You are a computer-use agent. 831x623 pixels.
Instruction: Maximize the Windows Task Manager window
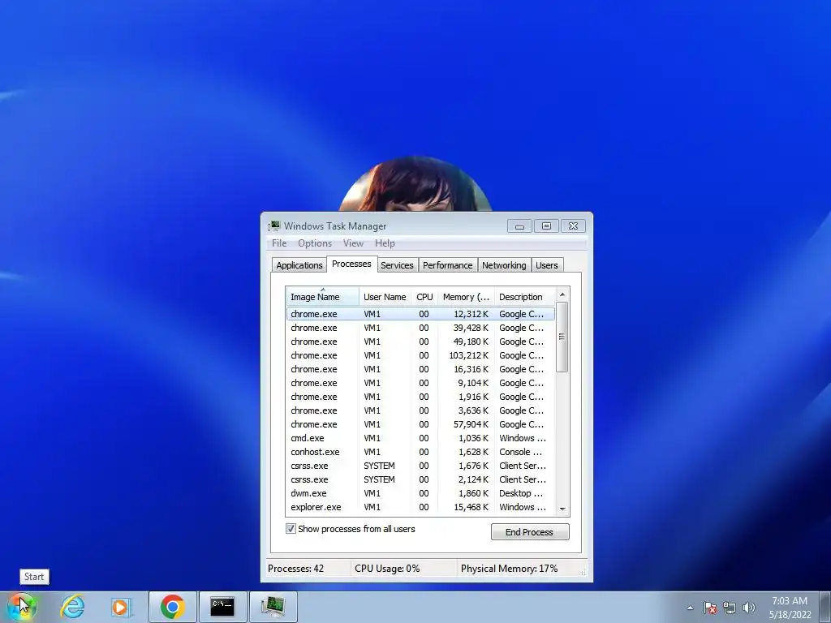[x=546, y=226]
